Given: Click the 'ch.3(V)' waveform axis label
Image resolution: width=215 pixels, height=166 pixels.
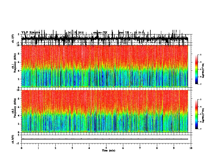Looking at the screenshot, I should coord(13,139).
